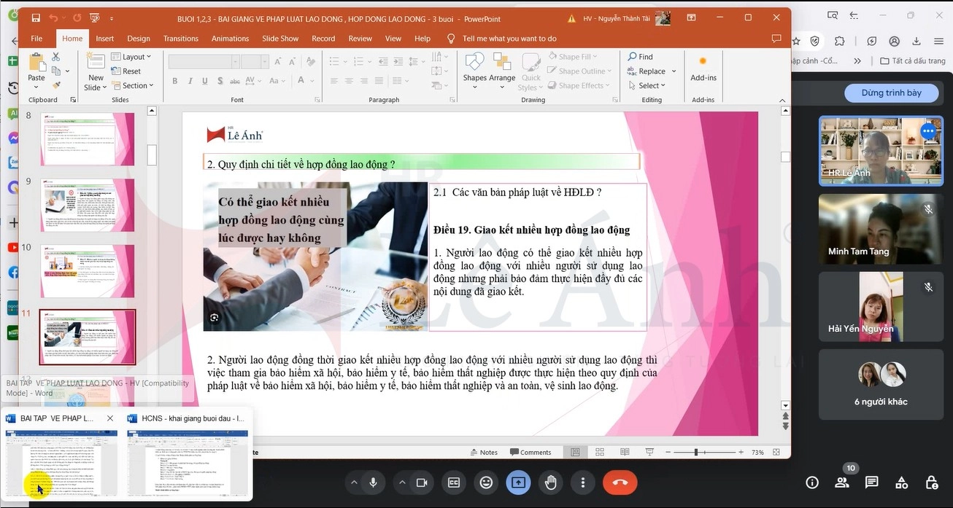Click the zoom slider in status bar
This screenshot has height=508, width=953.
[x=695, y=453]
